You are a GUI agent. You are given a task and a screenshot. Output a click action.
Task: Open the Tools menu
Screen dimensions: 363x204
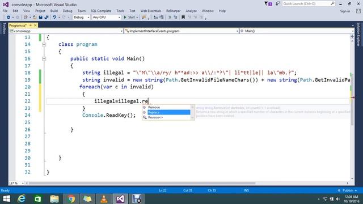120,11
